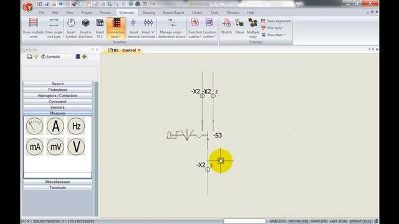Viewport: 399px width, 224px height.
Task: Select Draw multiple wires tool
Action: [33, 28]
